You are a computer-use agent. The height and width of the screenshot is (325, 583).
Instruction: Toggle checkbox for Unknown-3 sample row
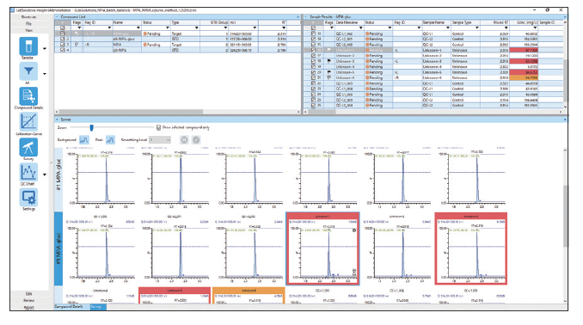(x=314, y=61)
